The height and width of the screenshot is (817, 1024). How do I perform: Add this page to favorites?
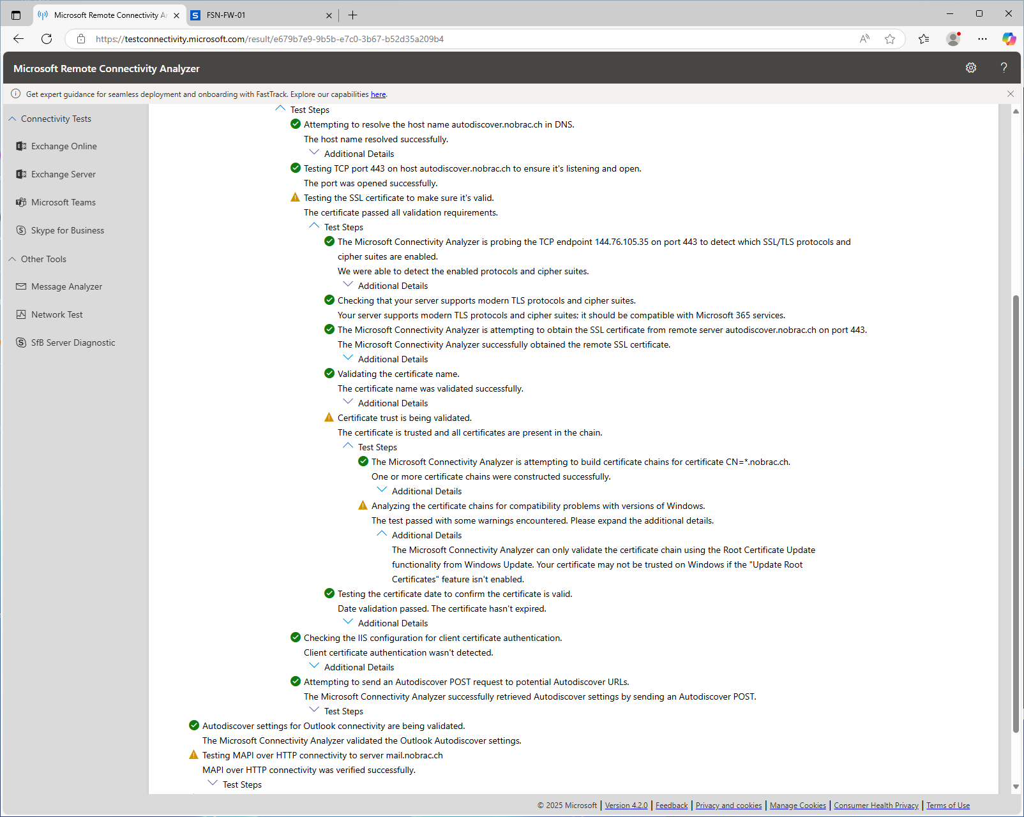[890, 39]
